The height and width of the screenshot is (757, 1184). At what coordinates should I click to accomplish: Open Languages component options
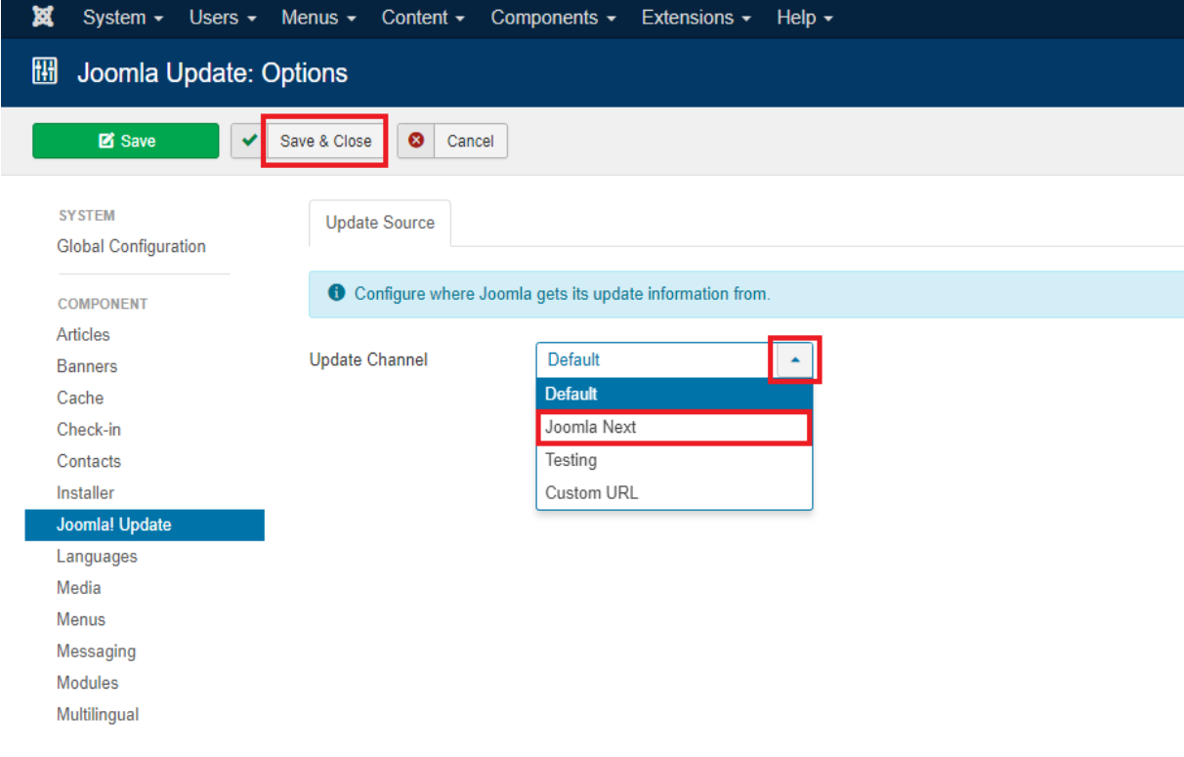(97, 557)
